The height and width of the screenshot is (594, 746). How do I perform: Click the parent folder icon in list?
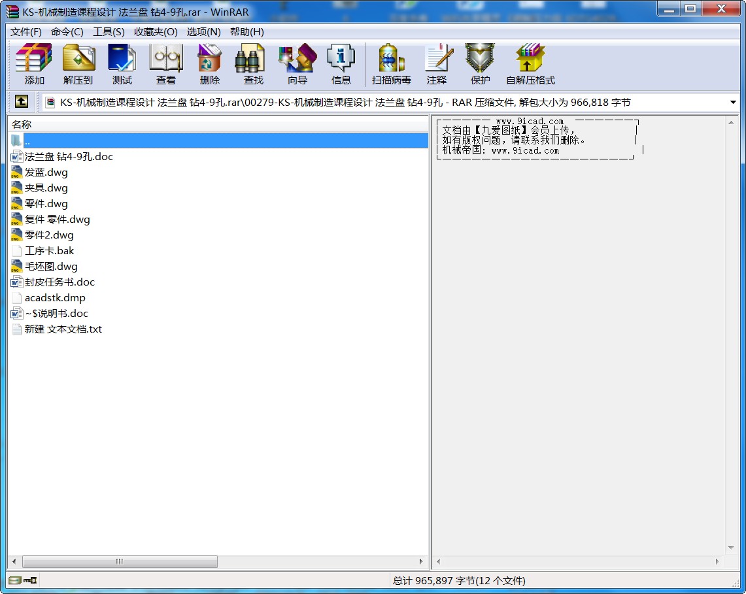pos(16,140)
